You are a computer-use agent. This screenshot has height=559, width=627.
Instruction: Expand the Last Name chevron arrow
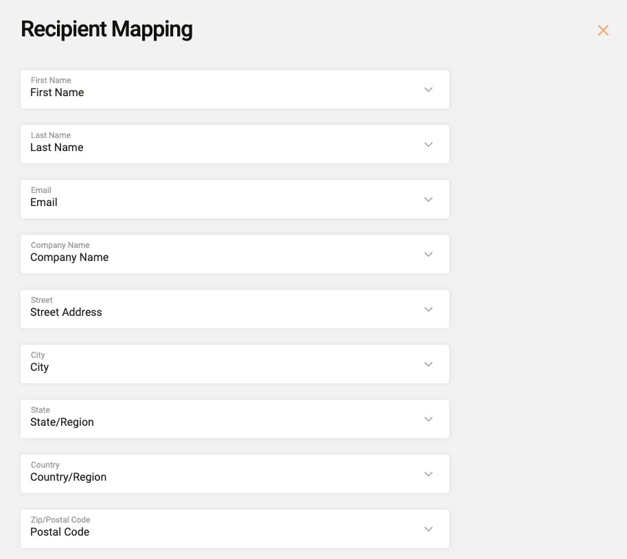pos(429,144)
